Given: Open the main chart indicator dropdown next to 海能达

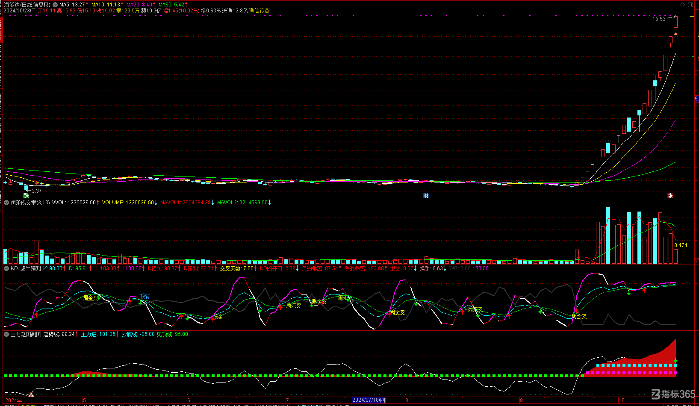Looking at the screenshot, I should [55, 5].
